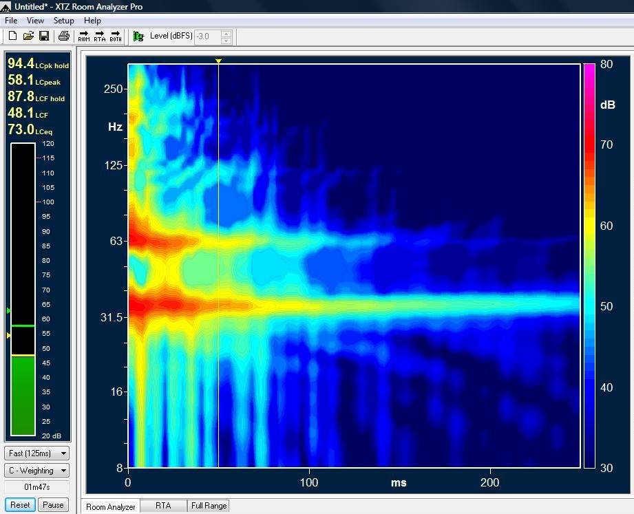Image resolution: width=634 pixels, height=514 pixels.
Task: Click the 80 dB color scale label
Action: coord(606,64)
